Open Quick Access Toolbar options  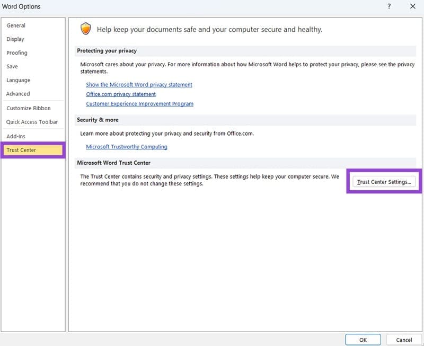tap(32, 122)
